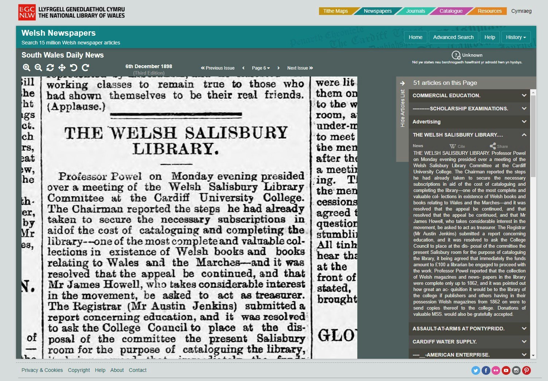Open the Page 6 selector dropdown
Image resolution: width=548 pixels, height=381 pixels.
pyautogui.click(x=260, y=68)
